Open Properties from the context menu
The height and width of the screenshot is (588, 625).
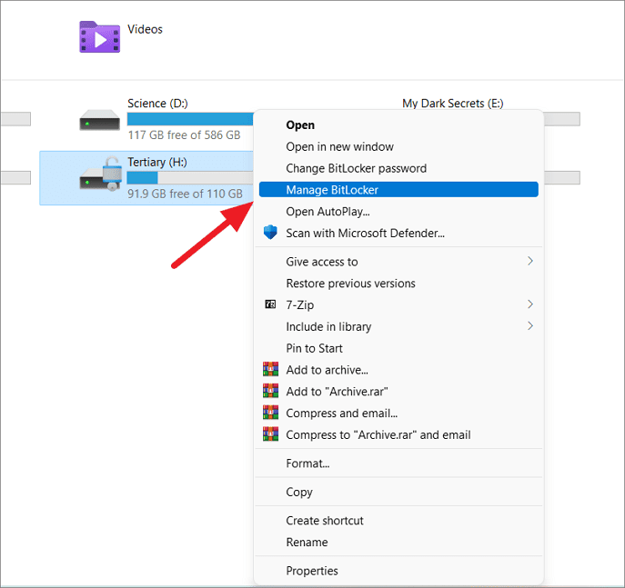398,571
